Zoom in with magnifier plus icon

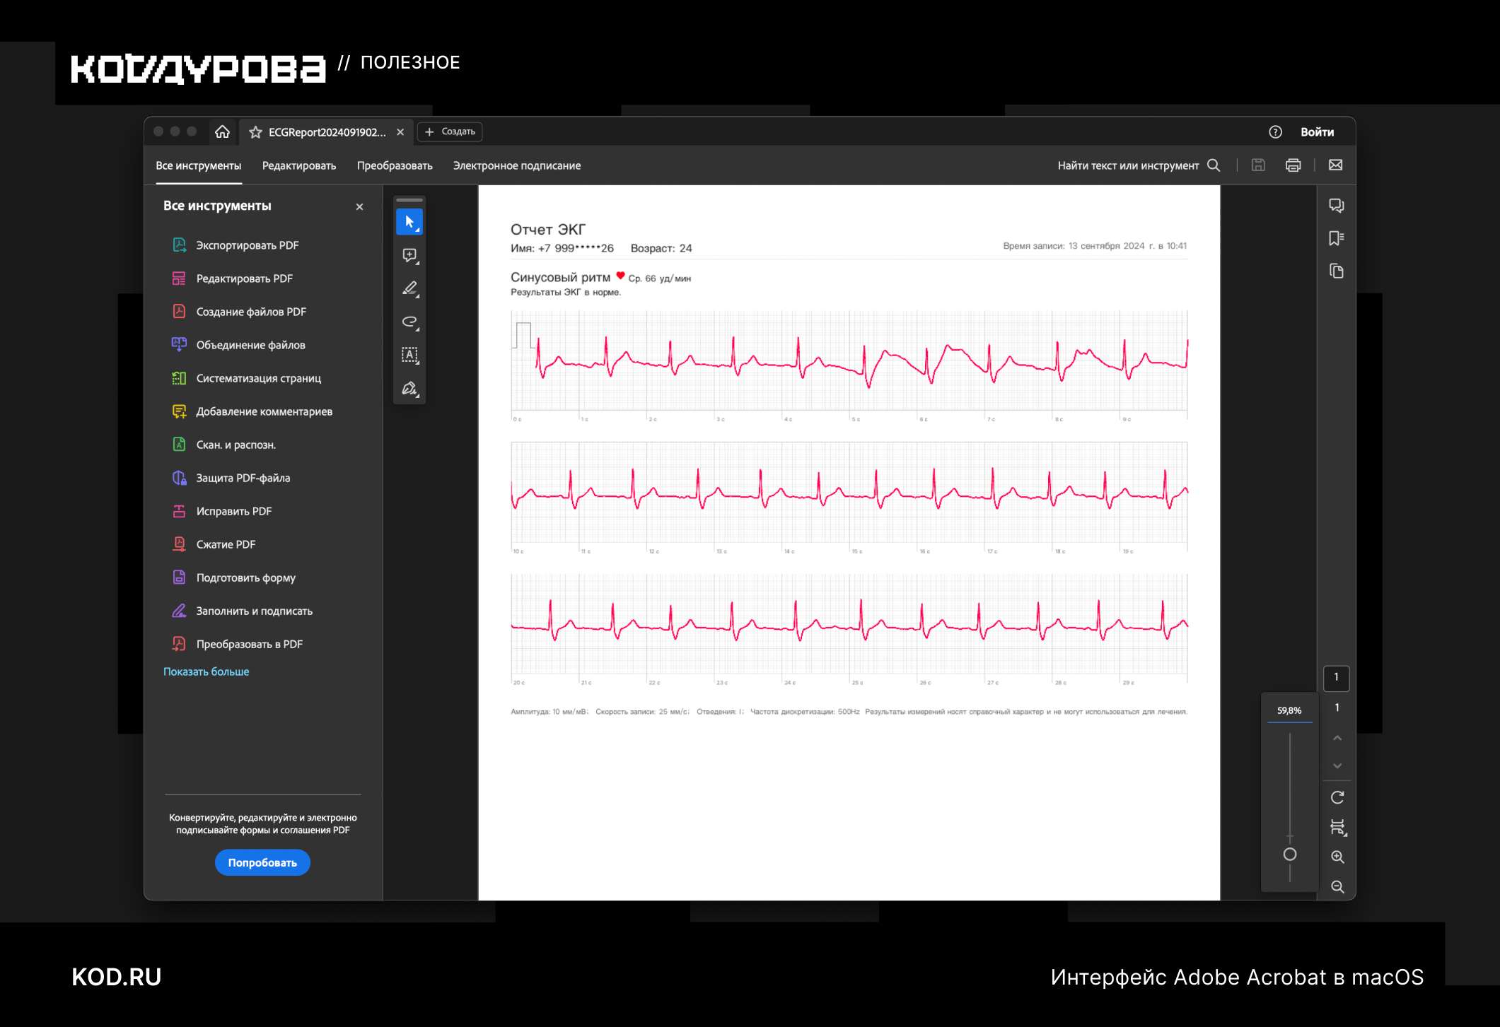(1337, 857)
